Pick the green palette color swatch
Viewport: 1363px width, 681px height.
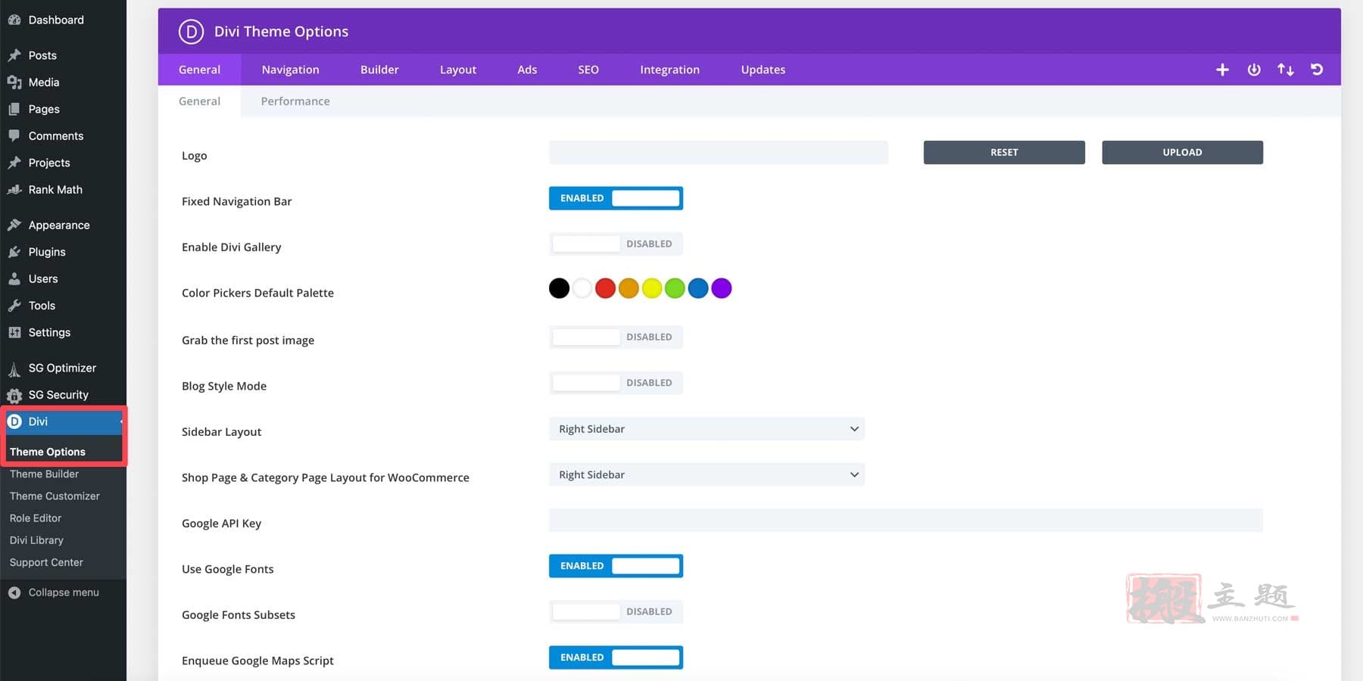[675, 288]
